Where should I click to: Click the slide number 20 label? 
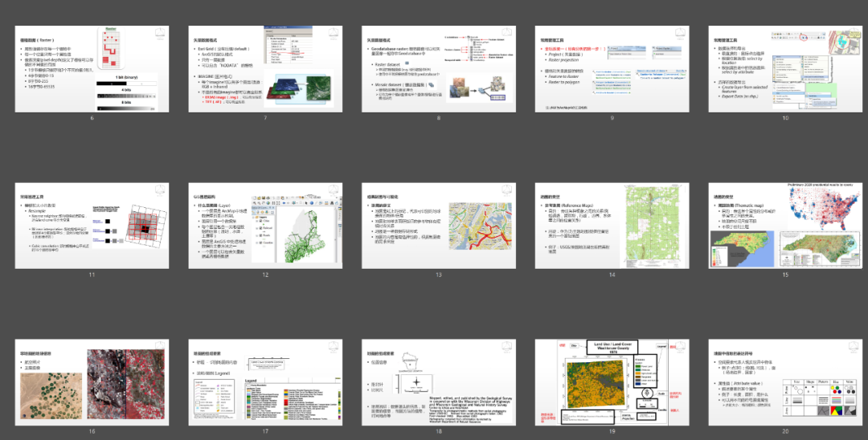point(786,431)
